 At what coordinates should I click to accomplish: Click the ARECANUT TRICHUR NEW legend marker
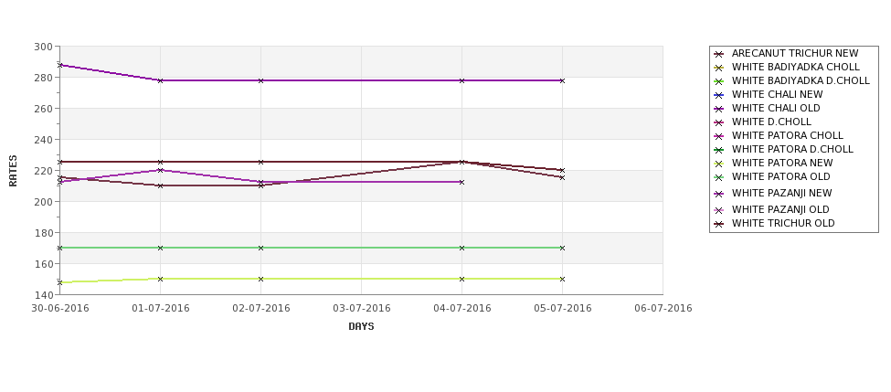[x=719, y=54]
